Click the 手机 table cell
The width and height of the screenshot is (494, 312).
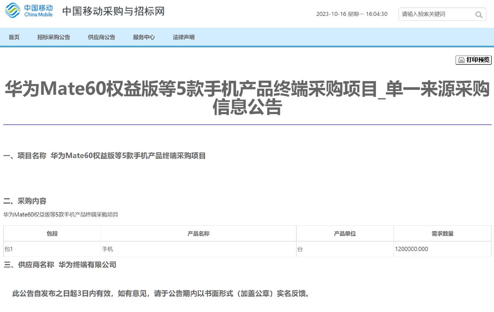tap(198, 249)
